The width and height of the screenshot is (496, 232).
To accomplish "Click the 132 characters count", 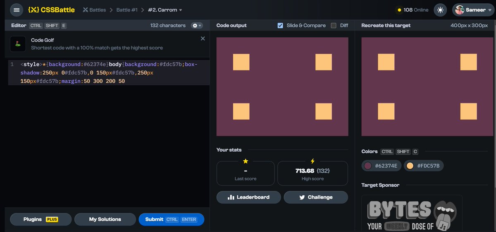I will 168,26.
